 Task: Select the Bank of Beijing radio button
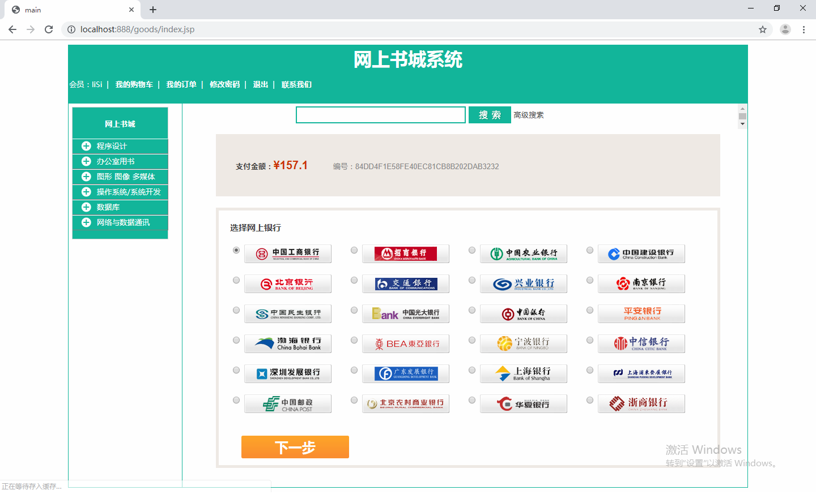click(x=236, y=280)
